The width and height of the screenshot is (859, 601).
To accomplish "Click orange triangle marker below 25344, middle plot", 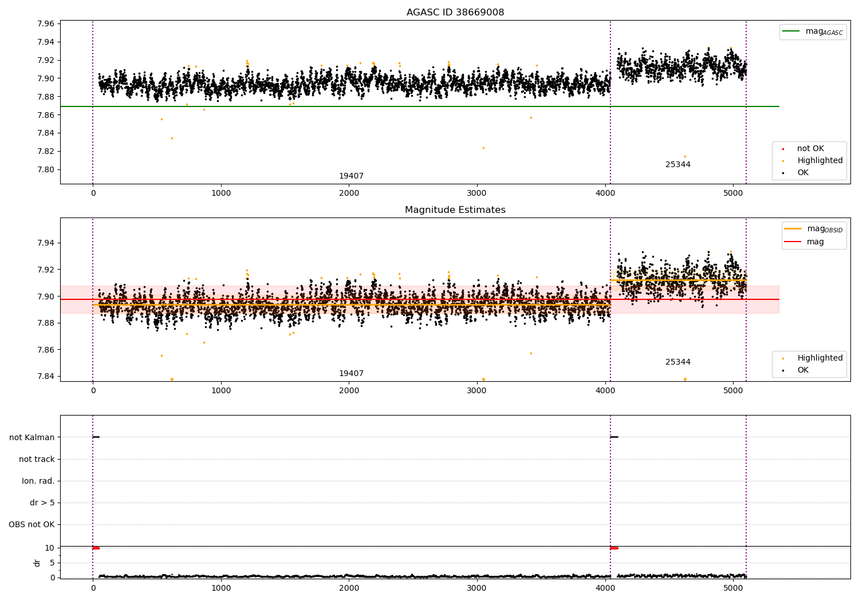I will pyautogui.click(x=685, y=379).
